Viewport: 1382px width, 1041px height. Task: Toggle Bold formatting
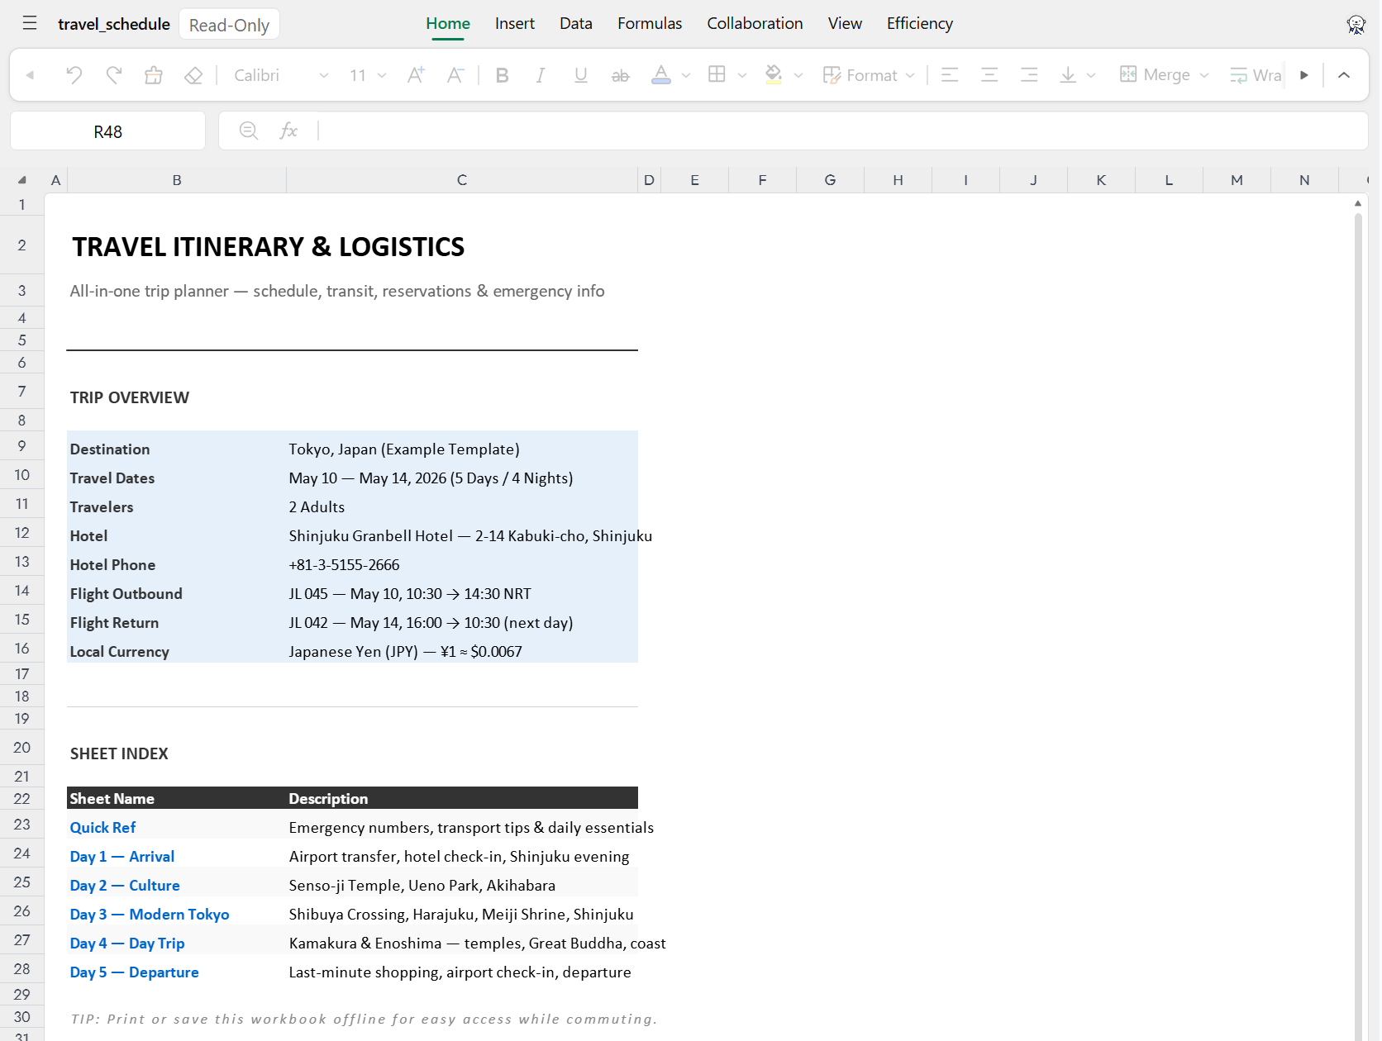pyautogui.click(x=502, y=75)
